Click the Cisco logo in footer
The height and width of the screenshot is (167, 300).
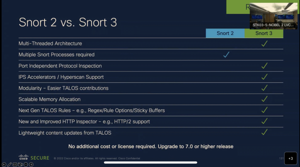23,158
